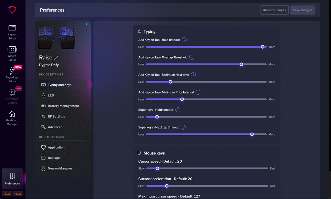
Task: Show info for Minimum Prior Interval
Action: point(198,92)
